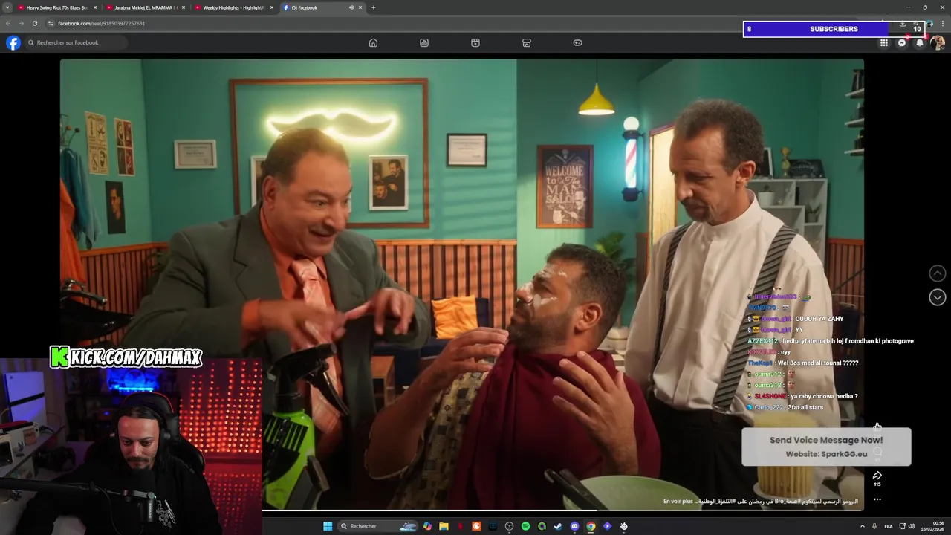Viewport: 951px width, 535px height.
Task: Open the Facebook account profile picture
Action: (x=938, y=42)
